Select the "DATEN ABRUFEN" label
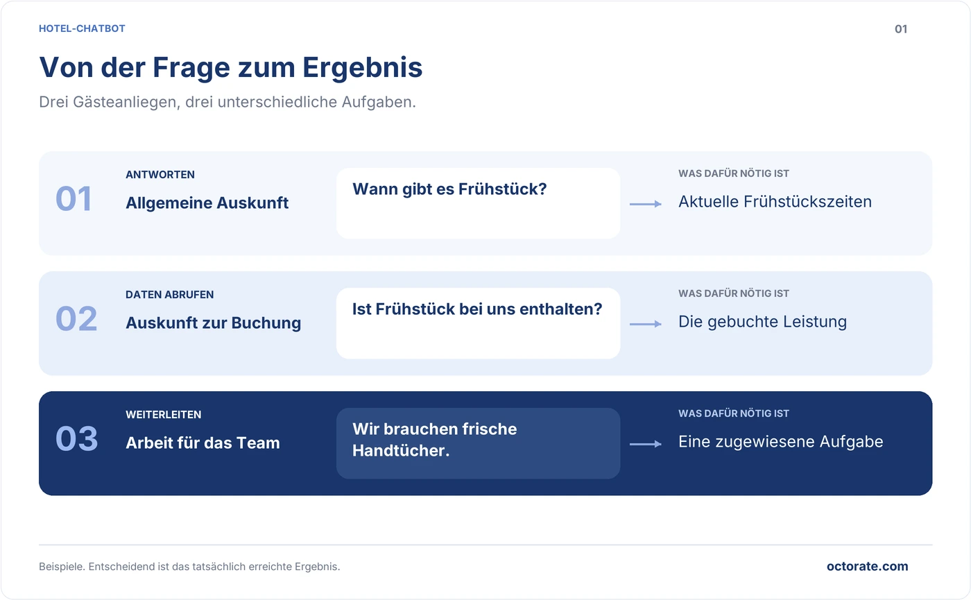The height and width of the screenshot is (600, 971). coord(170,295)
